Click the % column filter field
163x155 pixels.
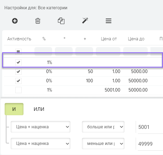43,52
